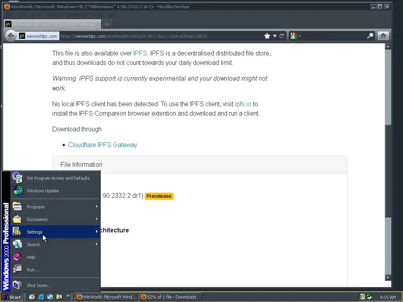Click the 9:15 AM taskbar clock
Viewport: 403px width, 302px height.
click(x=388, y=297)
